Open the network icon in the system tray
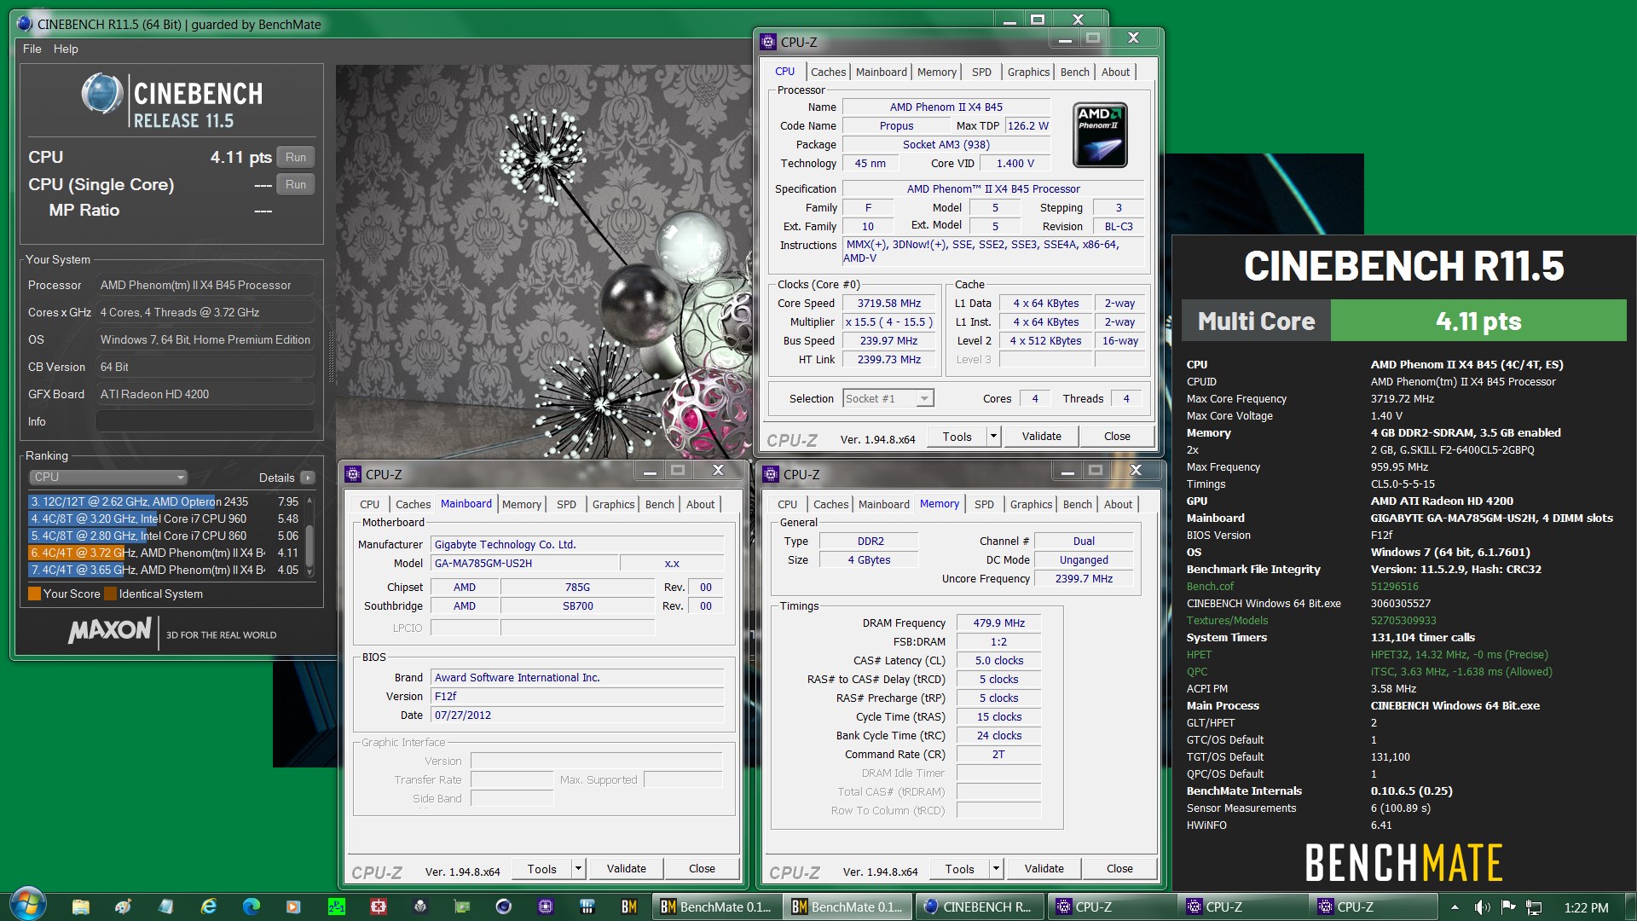The image size is (1637, 921). click(1534, 907)
